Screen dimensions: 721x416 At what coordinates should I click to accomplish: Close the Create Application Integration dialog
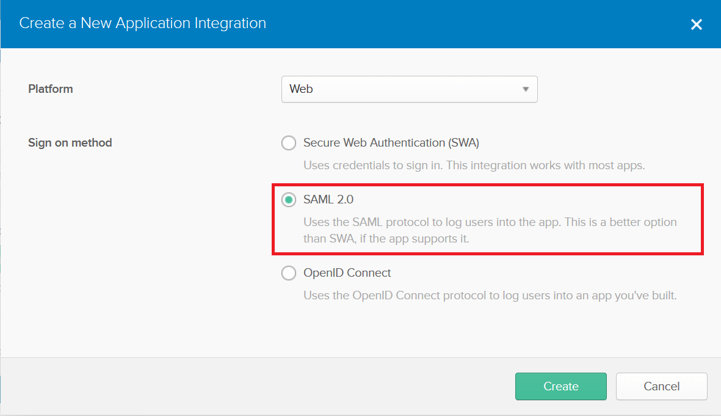tap(696, 24)
